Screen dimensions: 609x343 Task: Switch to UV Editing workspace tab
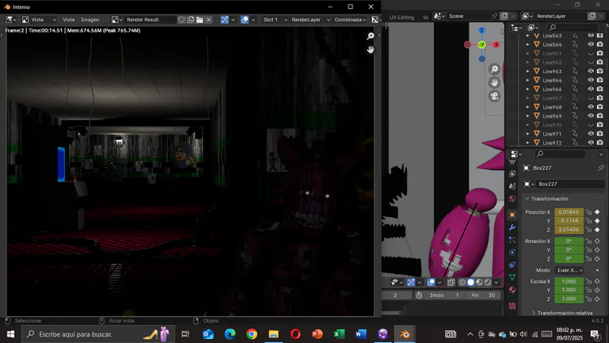[x=402, y=17]
